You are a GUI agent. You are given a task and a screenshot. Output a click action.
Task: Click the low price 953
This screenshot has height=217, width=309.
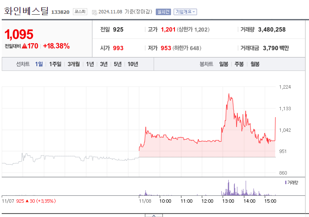click(166, 48)
